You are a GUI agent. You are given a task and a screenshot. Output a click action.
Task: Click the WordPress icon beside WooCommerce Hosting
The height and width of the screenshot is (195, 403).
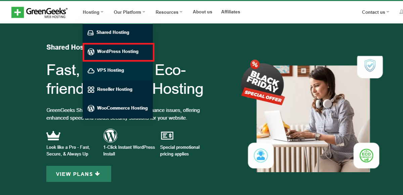pos(91,108)
